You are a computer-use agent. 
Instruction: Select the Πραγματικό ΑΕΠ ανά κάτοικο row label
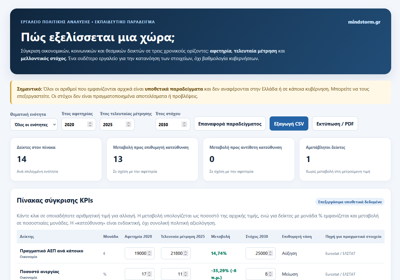click(52, 251)
